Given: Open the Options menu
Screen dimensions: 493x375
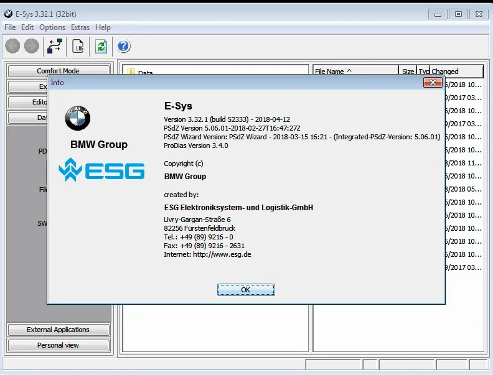Looking at the screenshot, I should 52,27.
